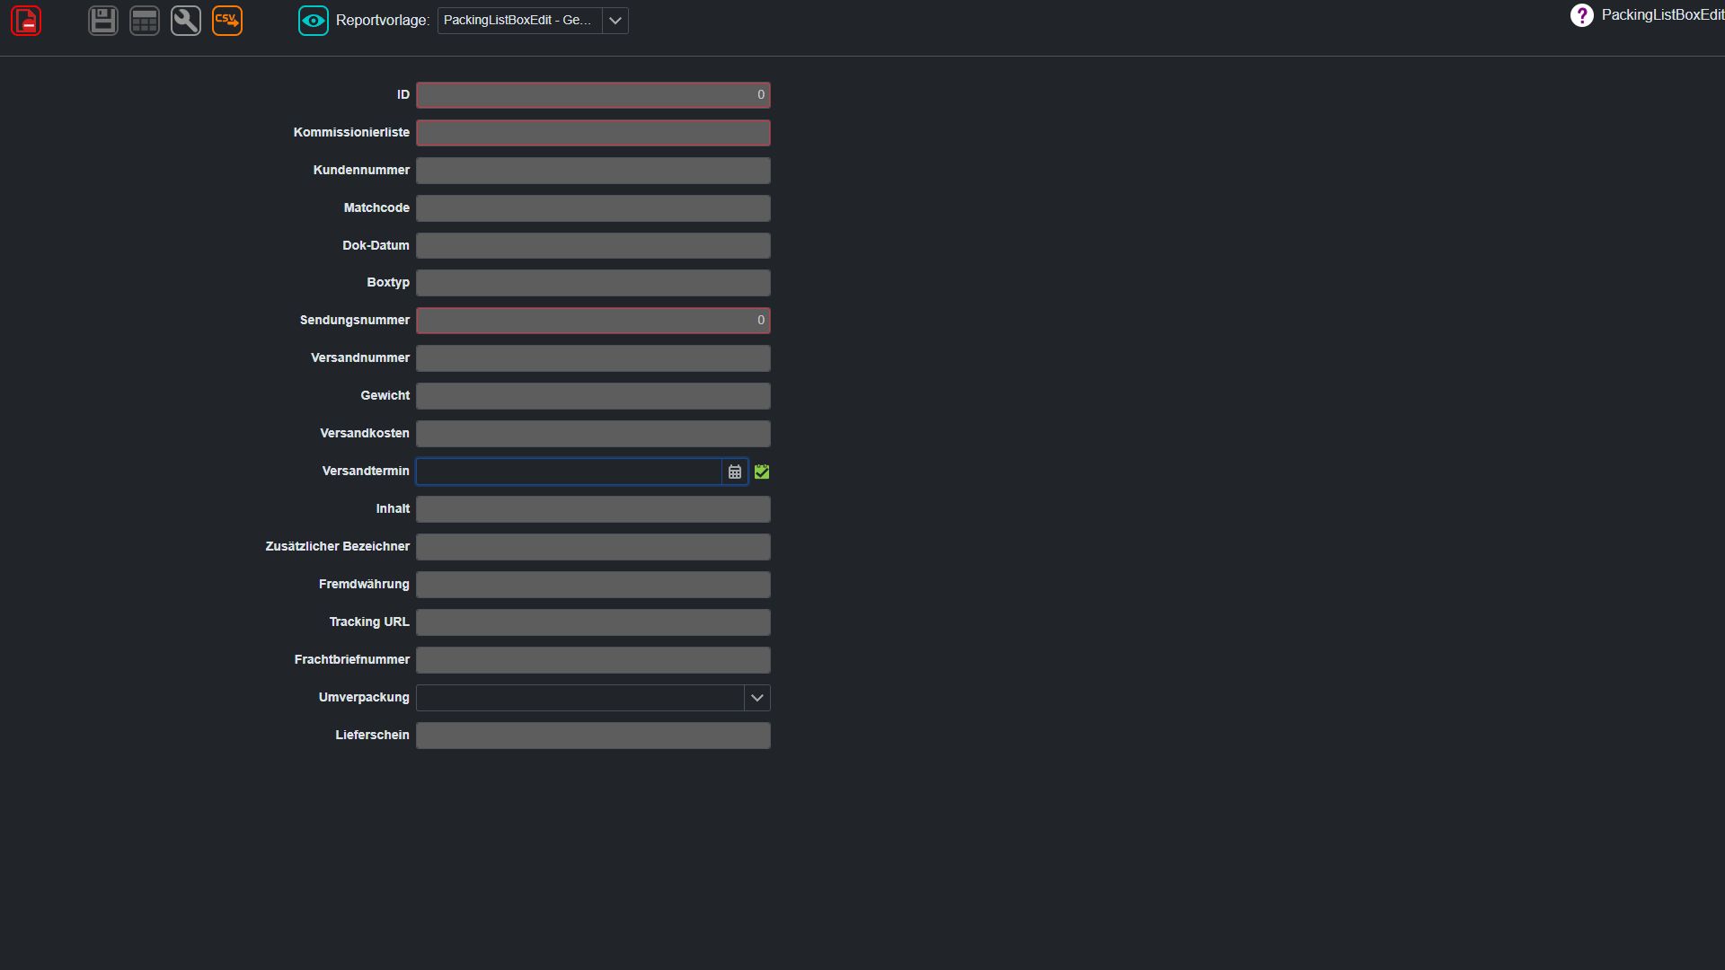The height and width of the screenshot is (970, 1725).
Task: Click the Versandnummer field
Action: [593, 358]
